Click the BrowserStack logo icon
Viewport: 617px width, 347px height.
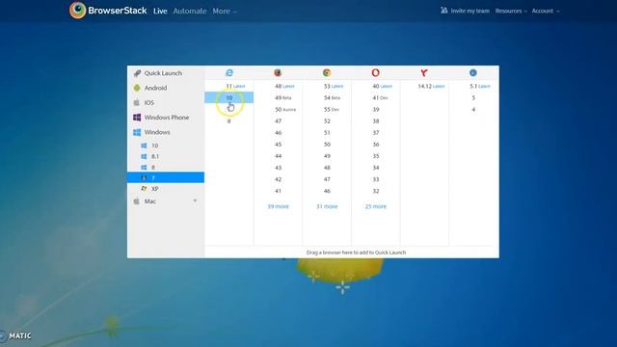click(x=77, y=10)
